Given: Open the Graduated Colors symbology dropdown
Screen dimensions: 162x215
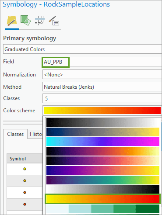Looking at the screenshot, I should click(x=82, y=49).
